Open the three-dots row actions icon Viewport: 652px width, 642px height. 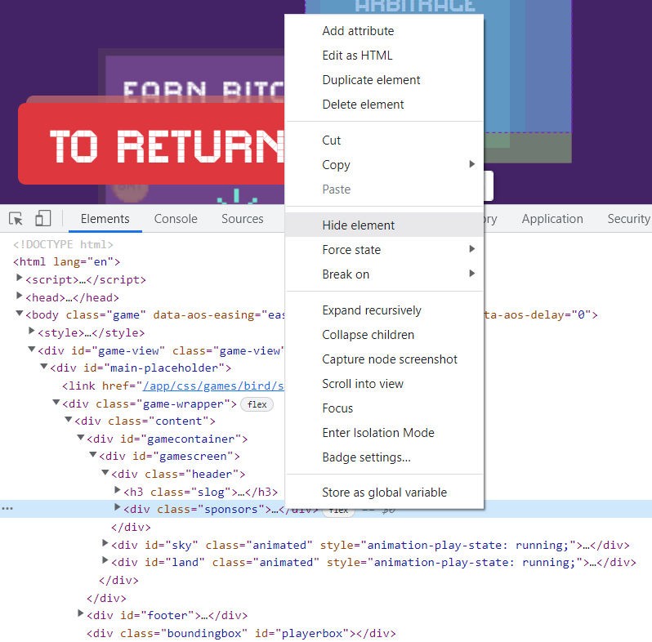(7, 508)
